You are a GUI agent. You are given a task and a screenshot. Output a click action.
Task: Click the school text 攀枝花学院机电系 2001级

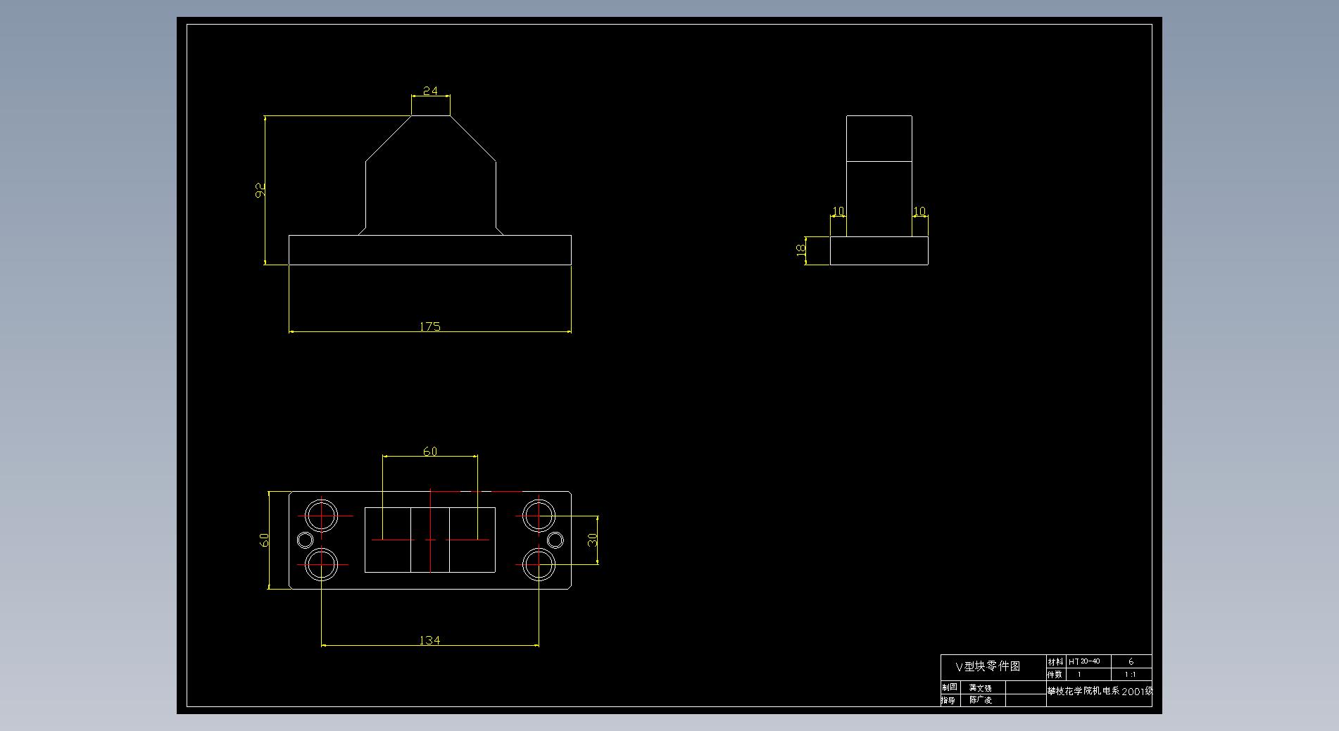[x=1100, y=692]
